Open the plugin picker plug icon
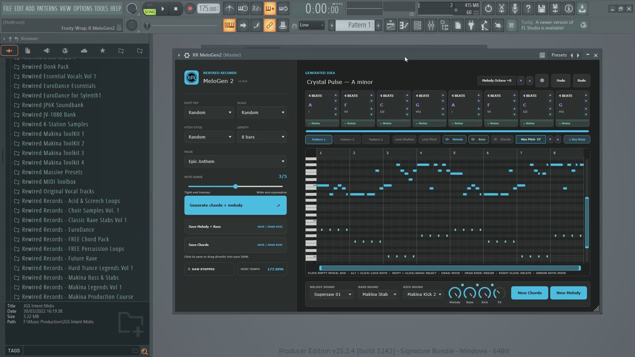This screenshot has height=357, width=635. pyautogui.click(x=471, y=25)
